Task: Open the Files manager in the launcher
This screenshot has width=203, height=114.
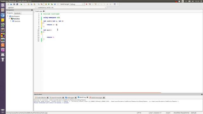Action: (x=3, y=10)
